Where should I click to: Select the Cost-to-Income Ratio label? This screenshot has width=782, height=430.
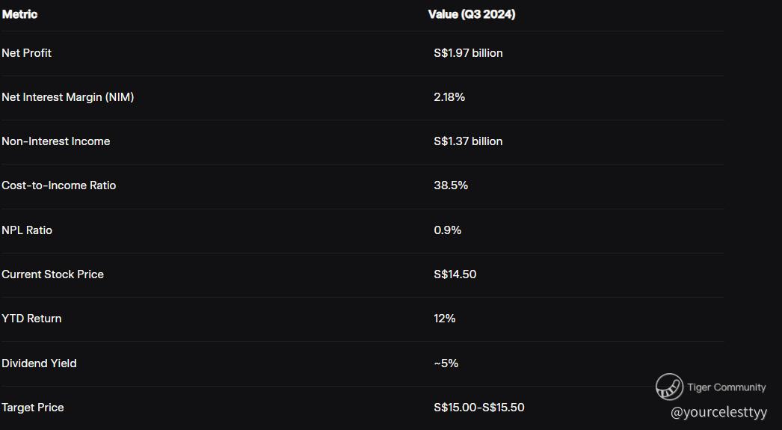(x=58, y=185)
